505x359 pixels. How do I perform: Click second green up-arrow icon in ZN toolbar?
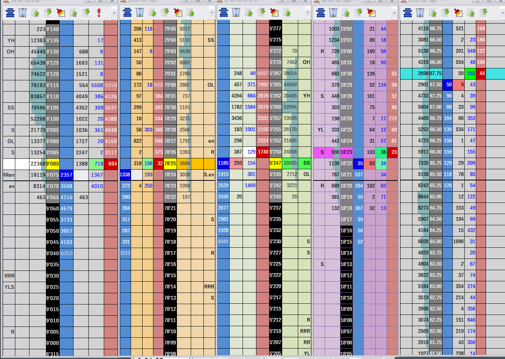coord(74,13)
